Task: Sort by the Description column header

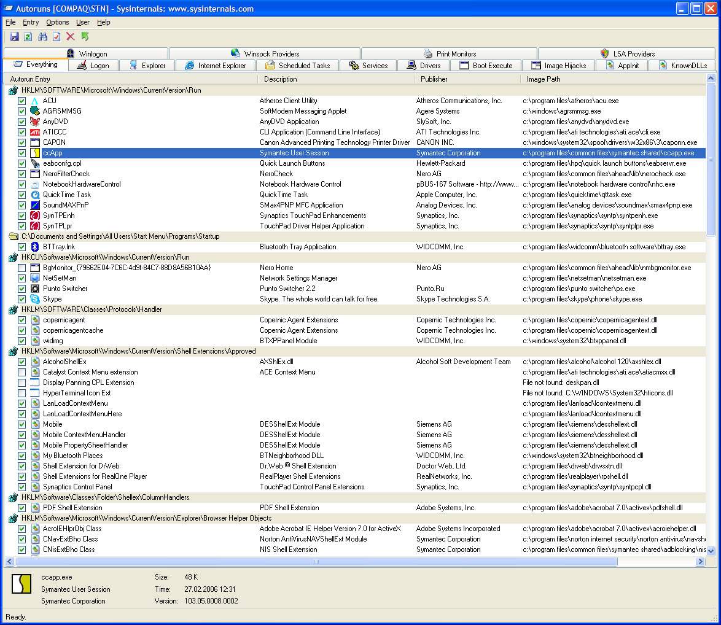Action: click(x=336, y=79)
